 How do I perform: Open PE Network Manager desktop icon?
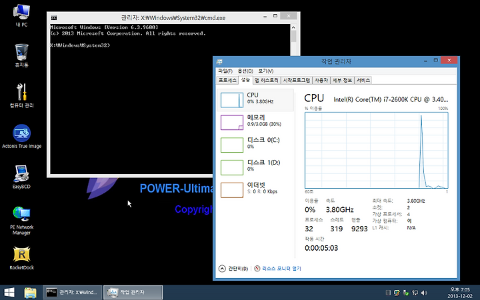(21, 221)
